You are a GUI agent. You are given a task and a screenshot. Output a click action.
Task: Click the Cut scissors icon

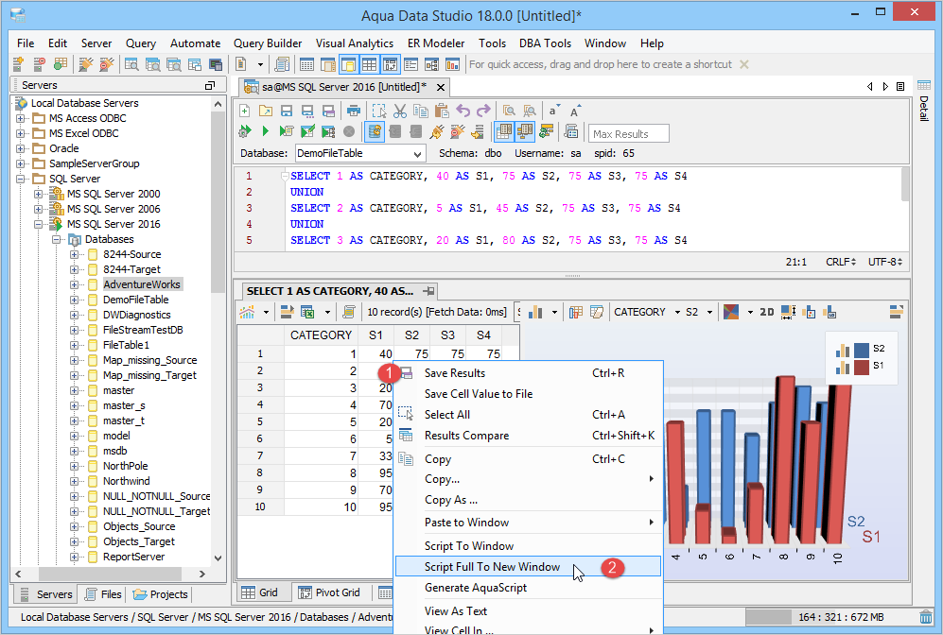click(400, 111)
